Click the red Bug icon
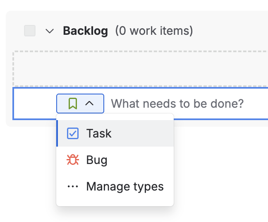The width and height of the screenshot is (268, 222). 73,160
